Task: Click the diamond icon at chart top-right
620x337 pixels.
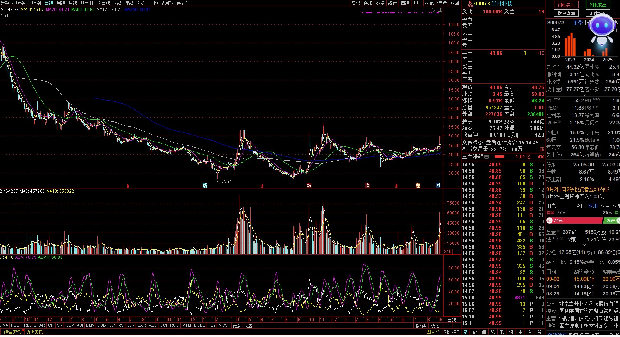Action: pos(433,10)
